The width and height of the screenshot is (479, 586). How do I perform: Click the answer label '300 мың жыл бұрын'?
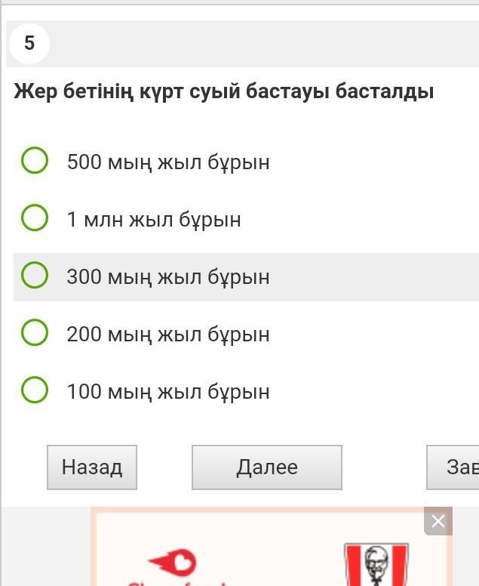(167, 277)
